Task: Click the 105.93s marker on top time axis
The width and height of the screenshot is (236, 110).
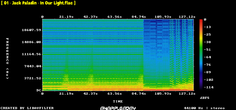Action: pyautogui.click(x=163, y=17)
